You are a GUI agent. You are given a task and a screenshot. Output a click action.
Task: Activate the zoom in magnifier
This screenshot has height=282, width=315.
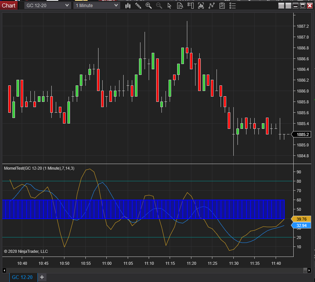click(149, 6)
